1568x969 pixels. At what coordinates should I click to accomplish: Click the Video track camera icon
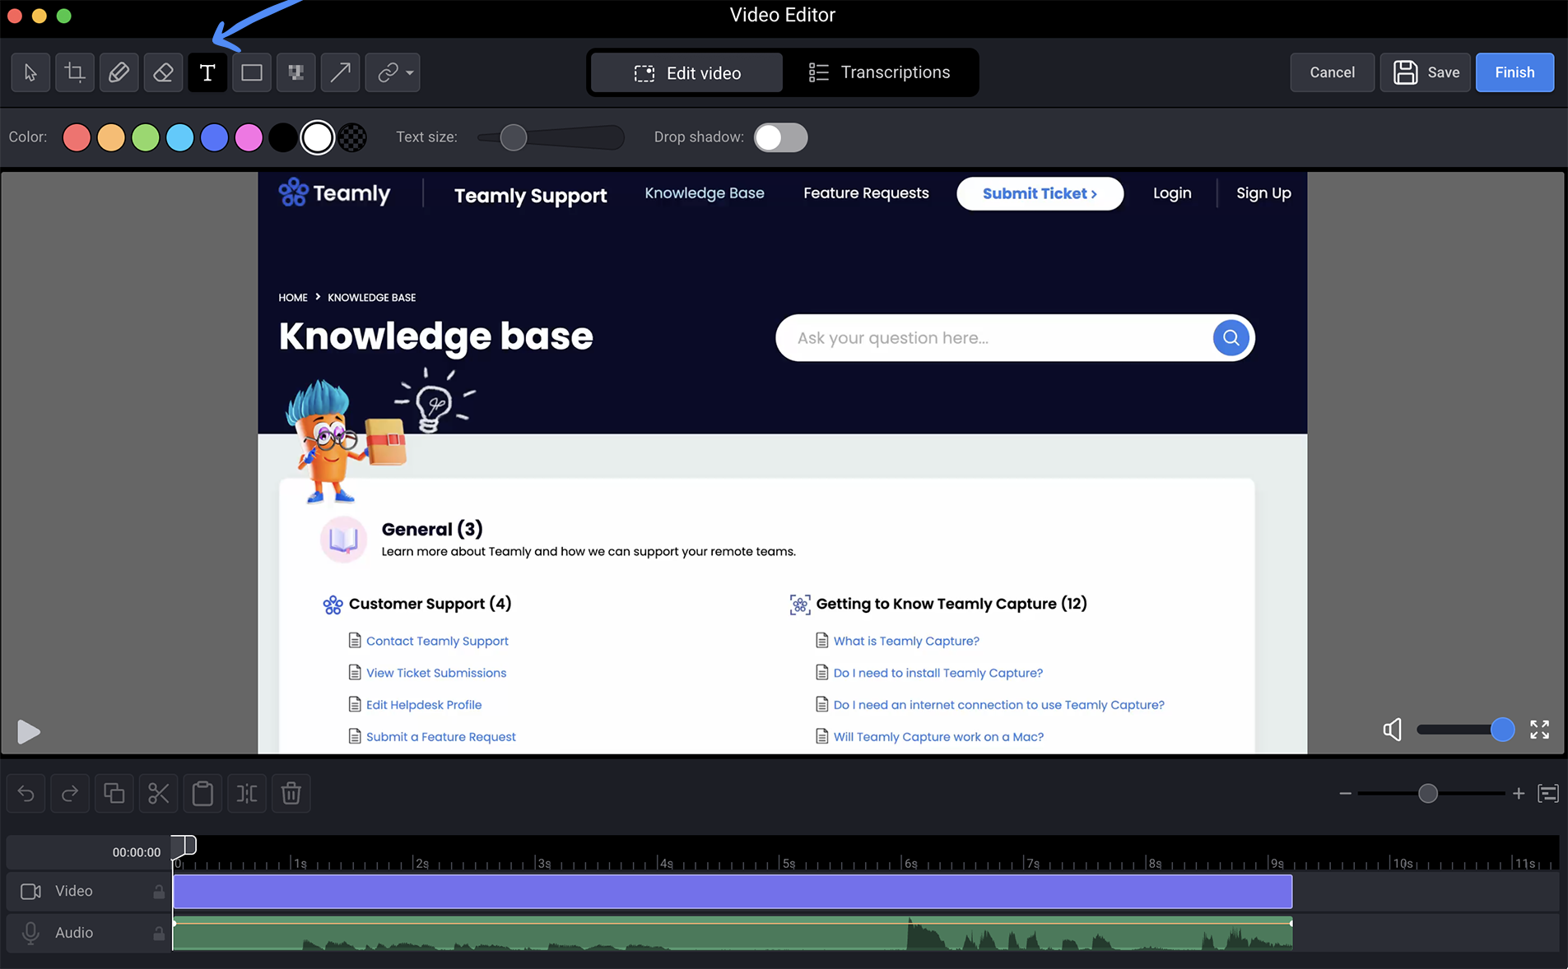(x=30, y=892)
